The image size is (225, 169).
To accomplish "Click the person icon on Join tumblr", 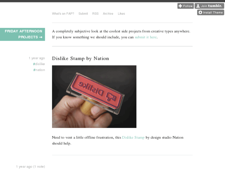I will (198, 6).
